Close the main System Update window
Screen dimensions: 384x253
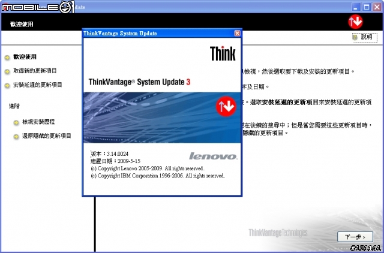(377, 7)
